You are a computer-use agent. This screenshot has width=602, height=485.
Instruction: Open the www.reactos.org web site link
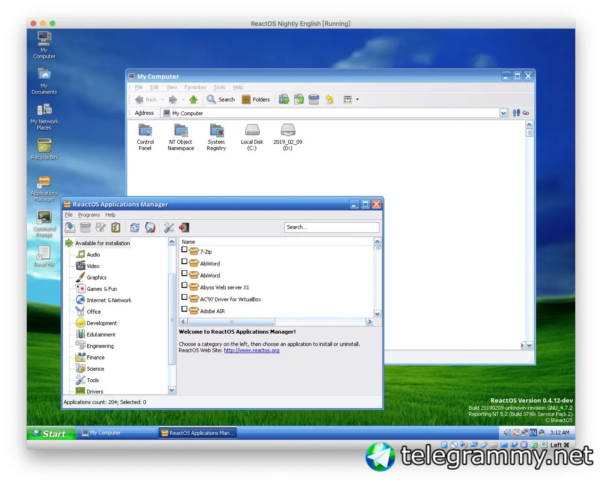252,351
